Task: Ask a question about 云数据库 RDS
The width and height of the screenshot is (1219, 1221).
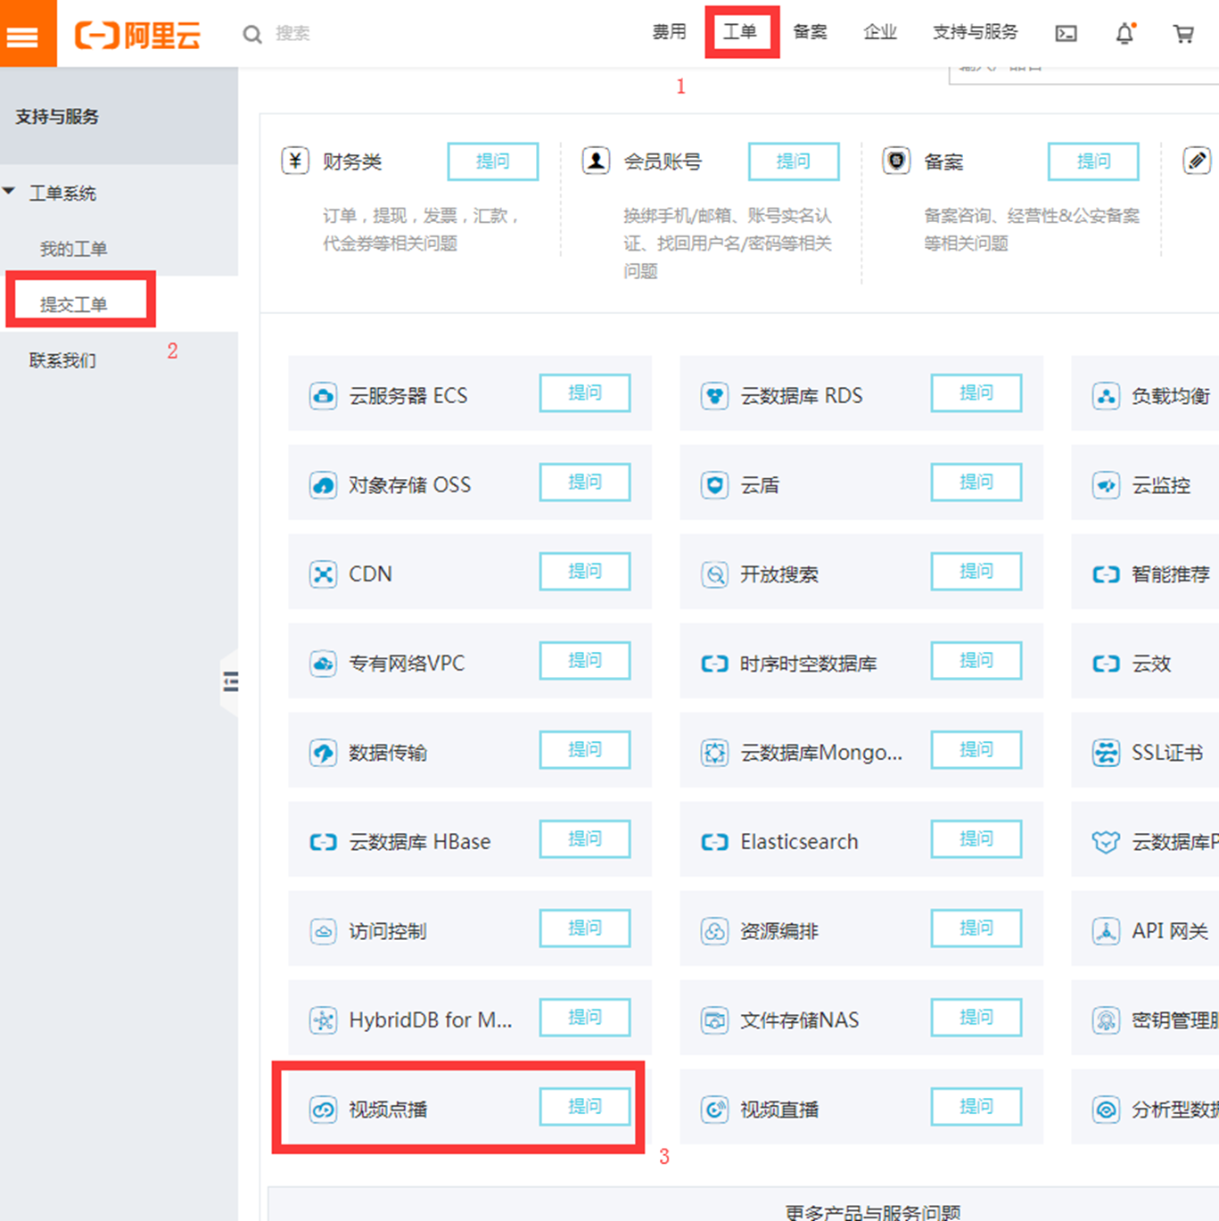Action: click(x=976, y=393)
